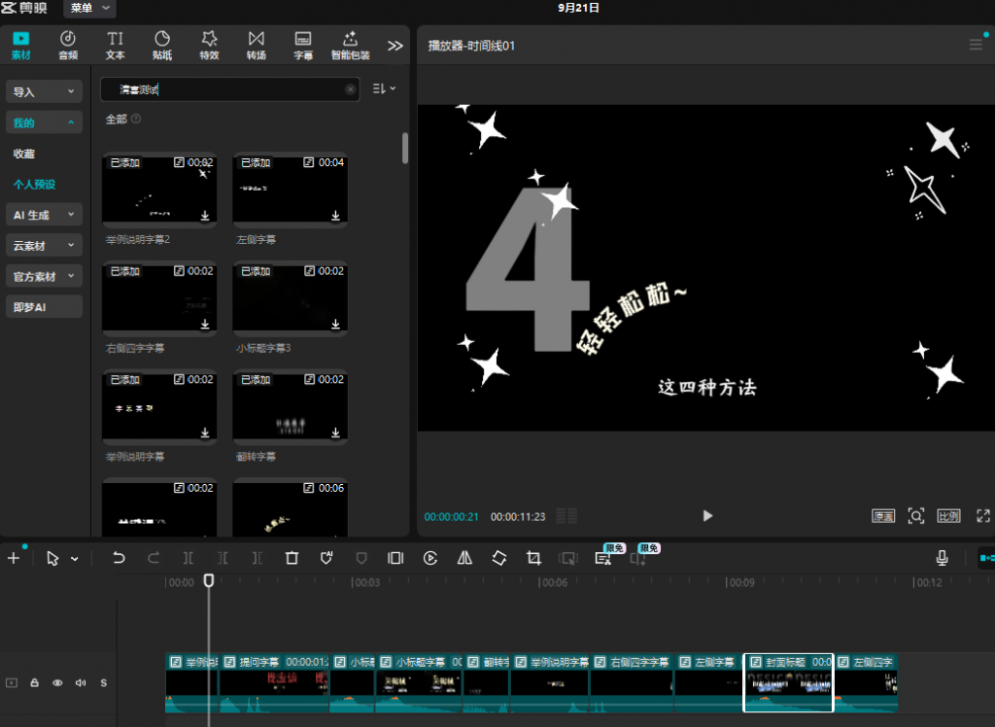
Task: Switch to the 音频 audio tab
Action: [68, 45]
